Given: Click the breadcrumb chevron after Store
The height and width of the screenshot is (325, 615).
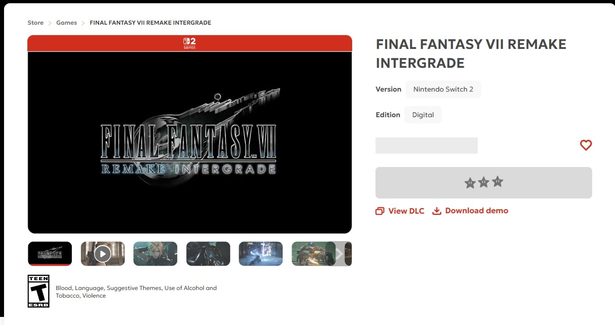Looking at the screenshot, I should coord(50,23).
